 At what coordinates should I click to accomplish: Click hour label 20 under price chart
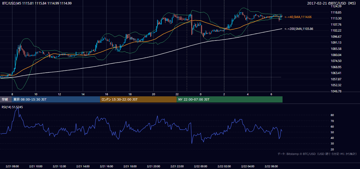[x=153, y=94]
